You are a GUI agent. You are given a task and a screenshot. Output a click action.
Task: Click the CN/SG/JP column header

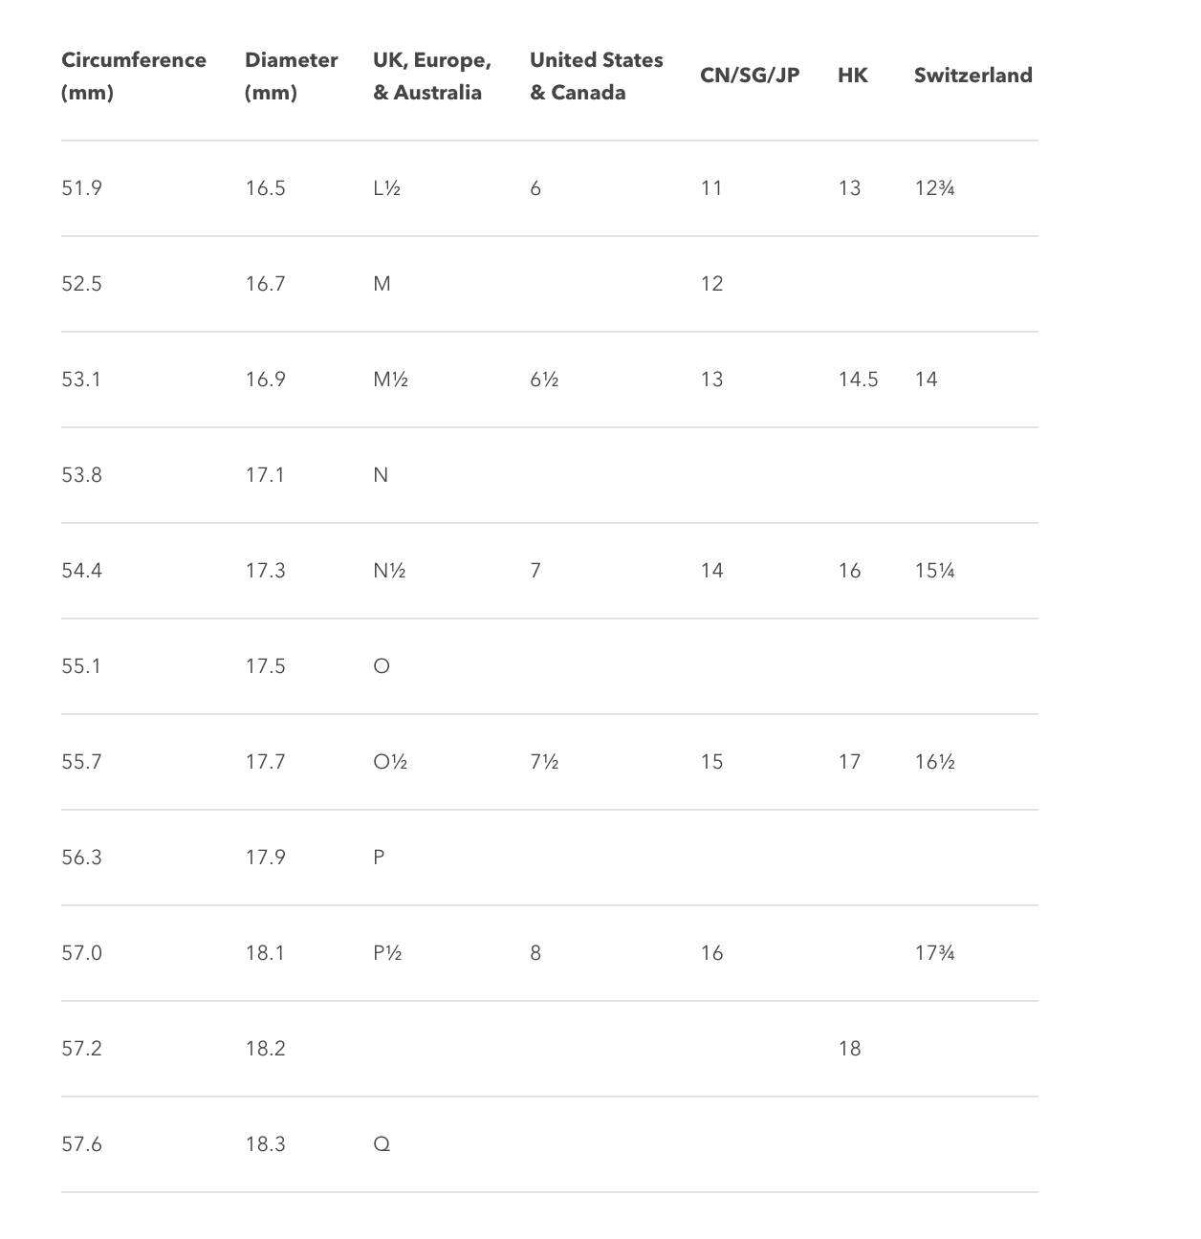tap(750, 76)
